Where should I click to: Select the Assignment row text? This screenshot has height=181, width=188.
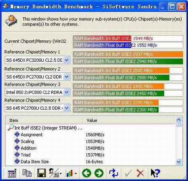pyautogui.click(x=32, y=134)
